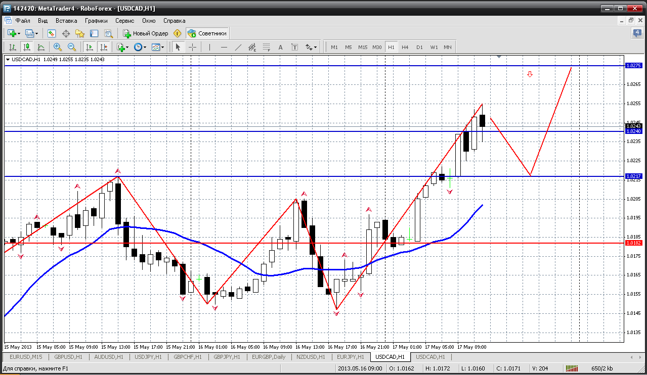Switch to the GBPUSD,H1 chart tab
This screenshot has height=375, width=647.
point(67,357)
